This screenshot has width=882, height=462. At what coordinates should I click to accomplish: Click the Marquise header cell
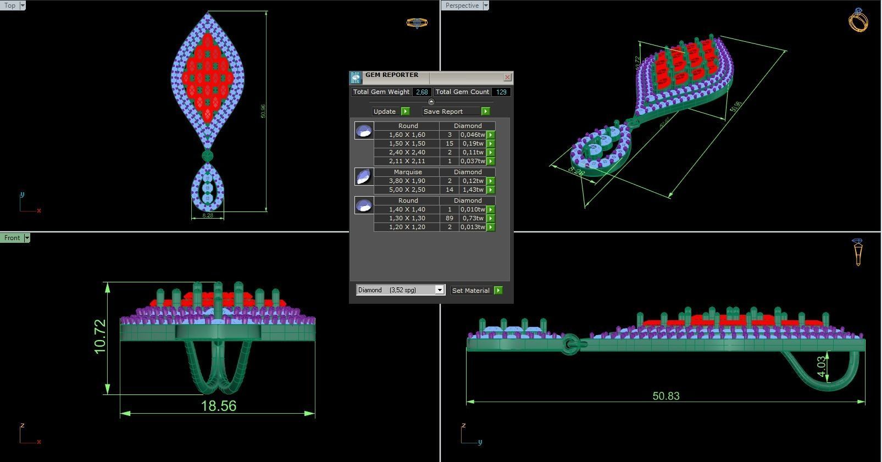[407, 172]
